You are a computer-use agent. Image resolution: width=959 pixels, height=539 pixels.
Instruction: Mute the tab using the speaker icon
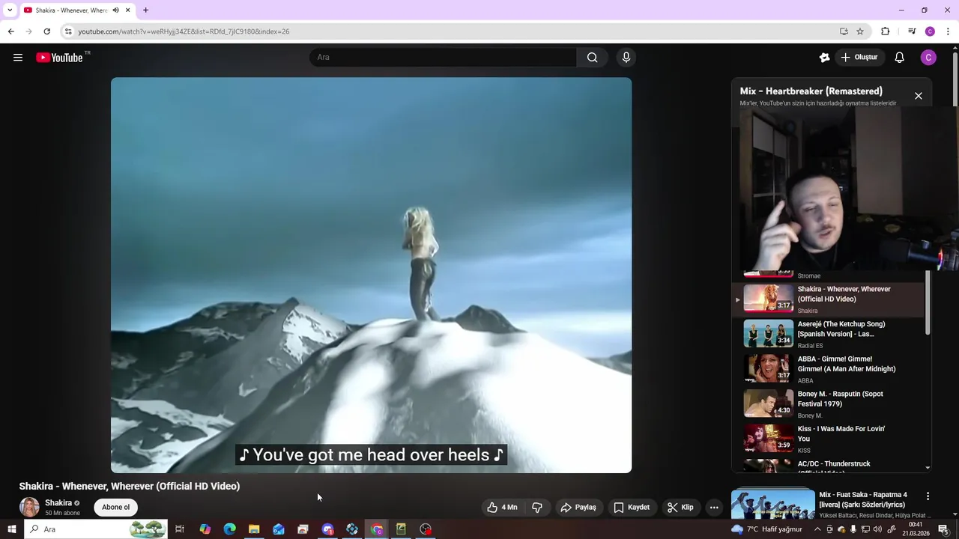116,10
